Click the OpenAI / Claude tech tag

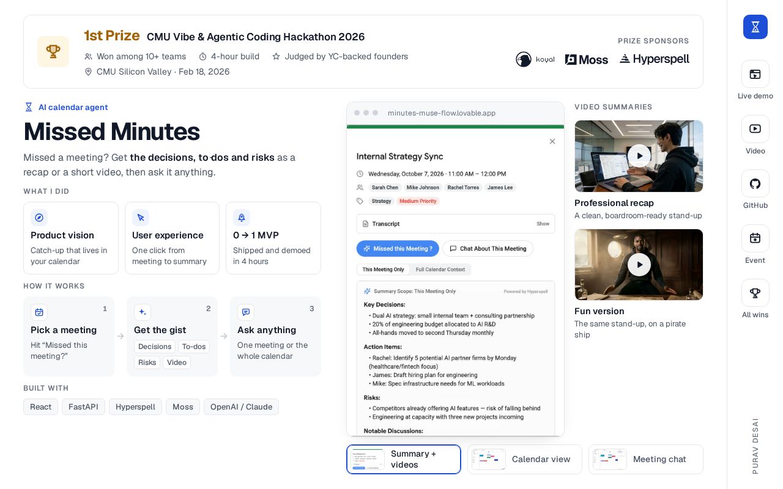pos(241,407)
